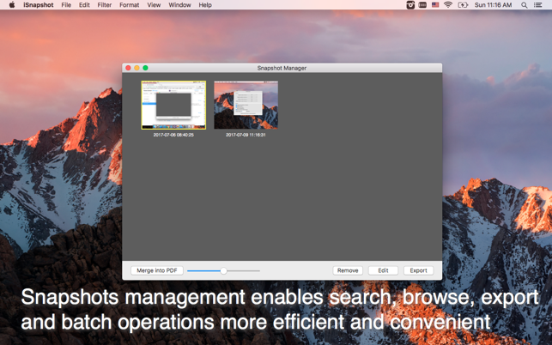Click the US flag input source icon
The width and height of the screenshot is (552, 345).
(x=435, y=5)
